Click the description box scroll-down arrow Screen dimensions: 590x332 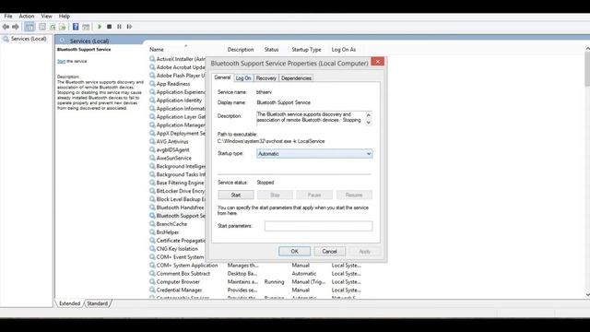pyautogui.click(x=369, y=122)
